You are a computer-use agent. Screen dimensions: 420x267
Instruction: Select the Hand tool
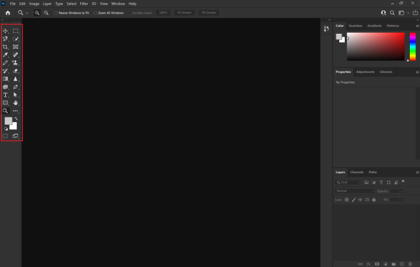click(x=15, y=103)
